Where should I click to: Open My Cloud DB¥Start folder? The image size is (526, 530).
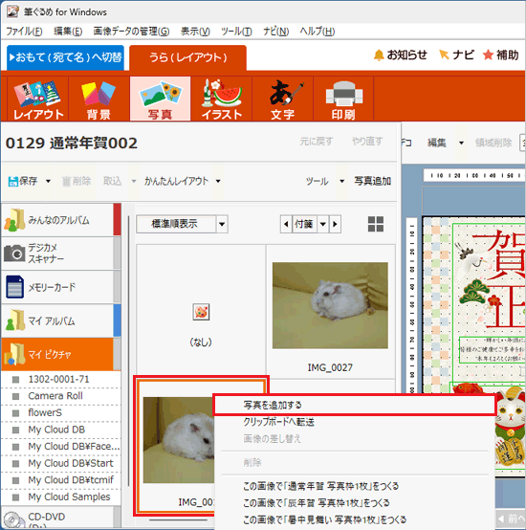click(x=61, y=463)
